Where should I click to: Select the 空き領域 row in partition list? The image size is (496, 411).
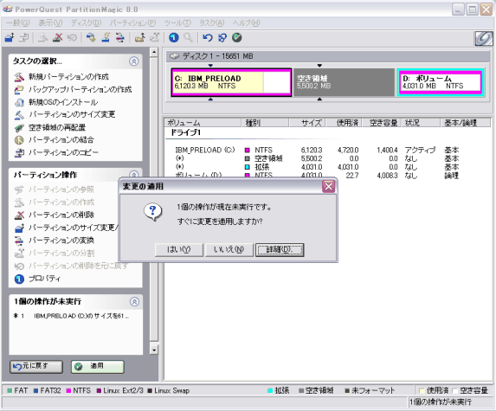(x=317, y=158)
